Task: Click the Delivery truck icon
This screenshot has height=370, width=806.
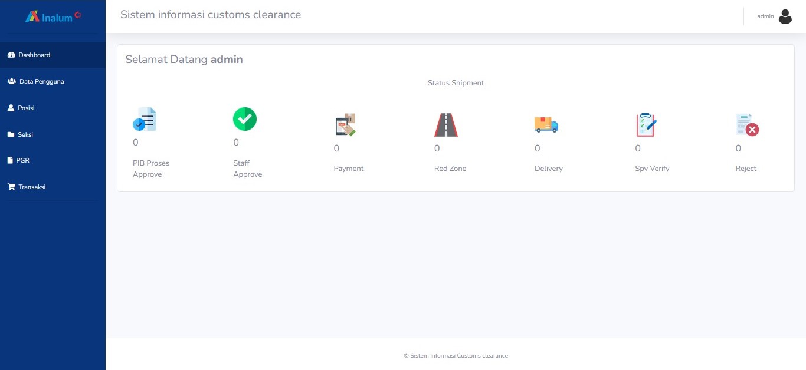Action: pos(546,124)
